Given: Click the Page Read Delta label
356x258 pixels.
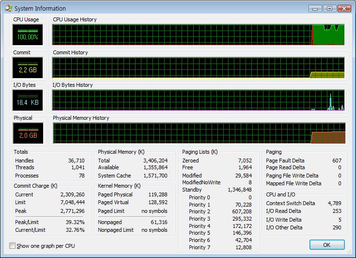Looking at the screenshot, I should [285, 167].
